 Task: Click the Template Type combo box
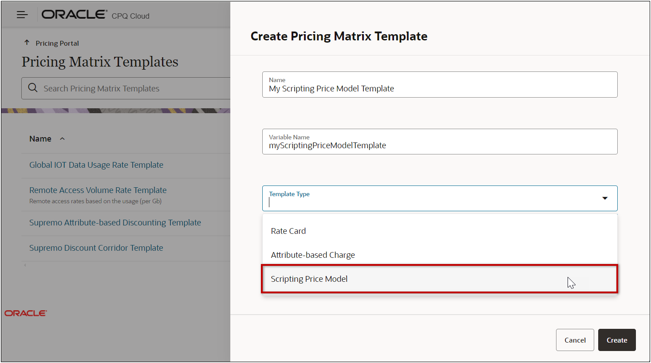pyautogui.click(x=440, y=198)
